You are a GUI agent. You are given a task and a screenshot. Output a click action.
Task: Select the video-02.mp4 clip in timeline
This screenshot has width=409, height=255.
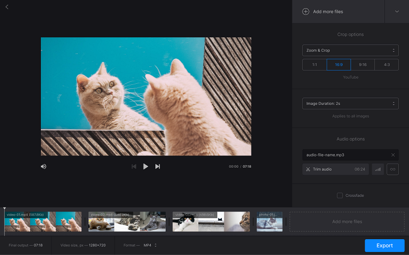tap(127, 222)
